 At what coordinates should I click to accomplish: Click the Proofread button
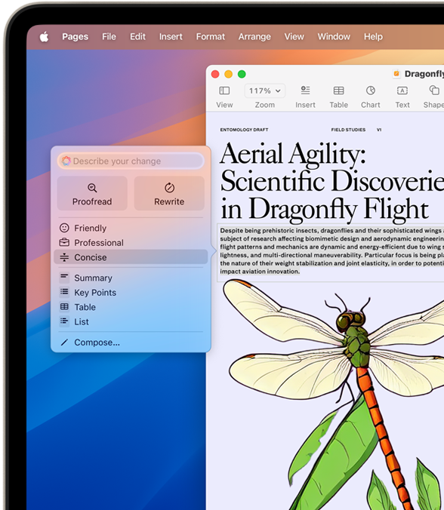tap(92, 194)
